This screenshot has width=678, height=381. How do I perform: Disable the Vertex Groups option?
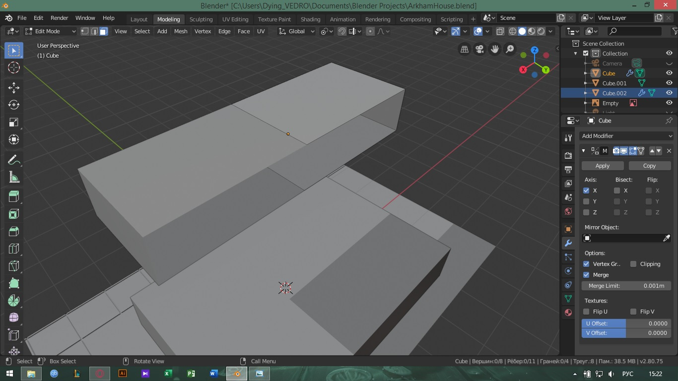586,264
